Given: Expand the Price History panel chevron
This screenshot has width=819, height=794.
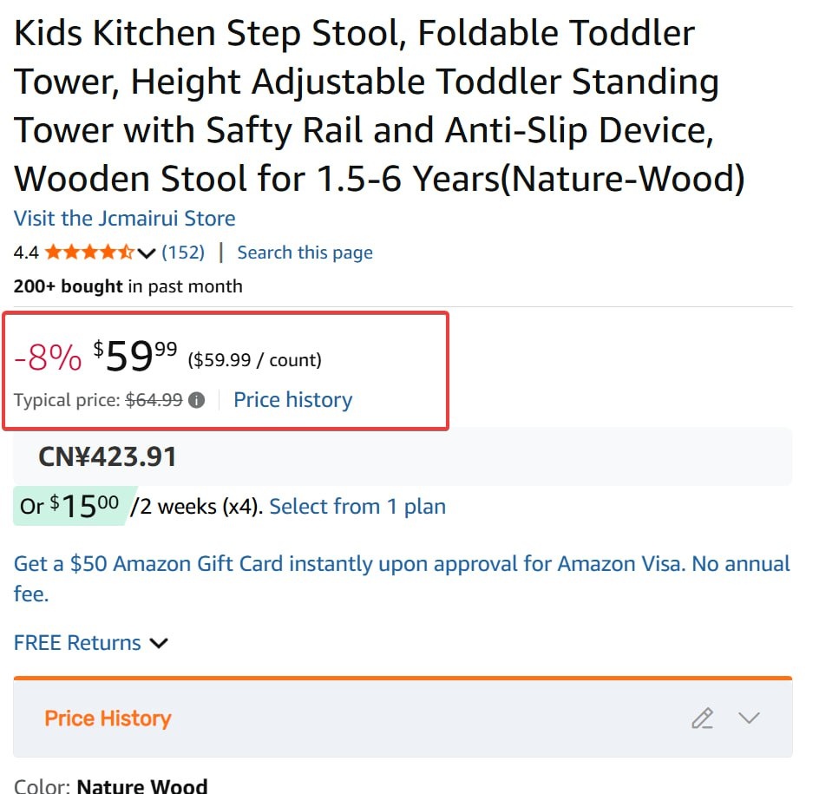Looking at the screenshot, I should pos(749,719).
